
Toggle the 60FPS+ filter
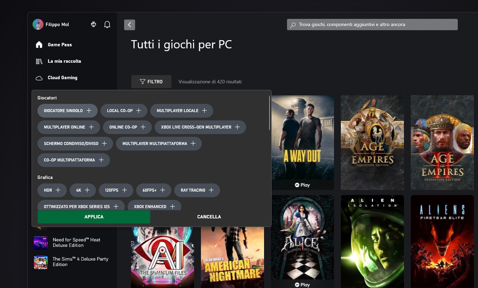coord(154,190)
